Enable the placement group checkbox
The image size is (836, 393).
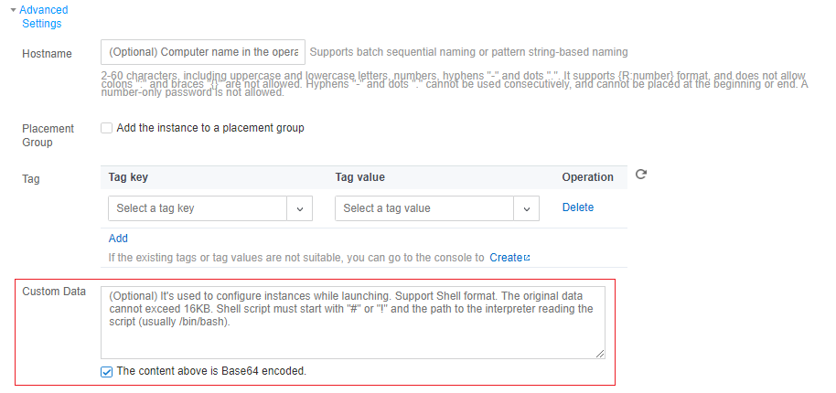(107, 129)
